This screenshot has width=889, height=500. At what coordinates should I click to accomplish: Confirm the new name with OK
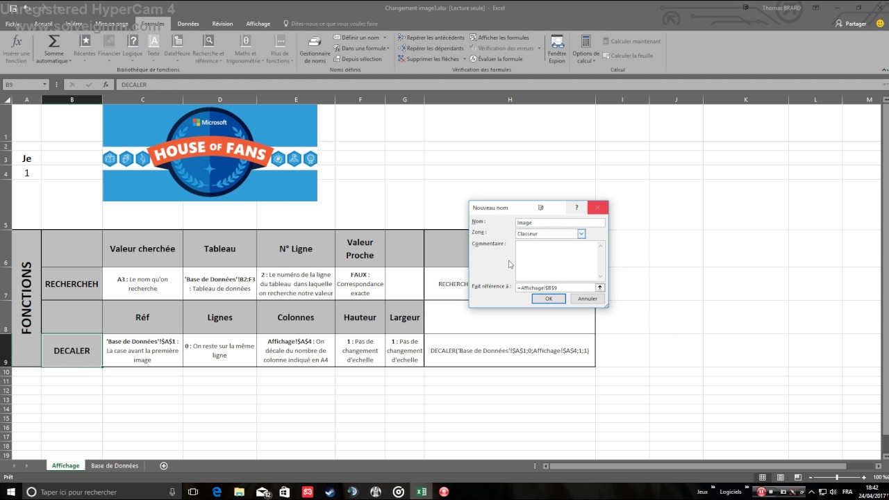pyautogui.click(x=549, y=299)
